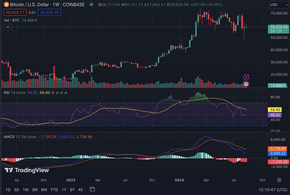Select the MACD 12 26 close legend

tap(20, 137)
